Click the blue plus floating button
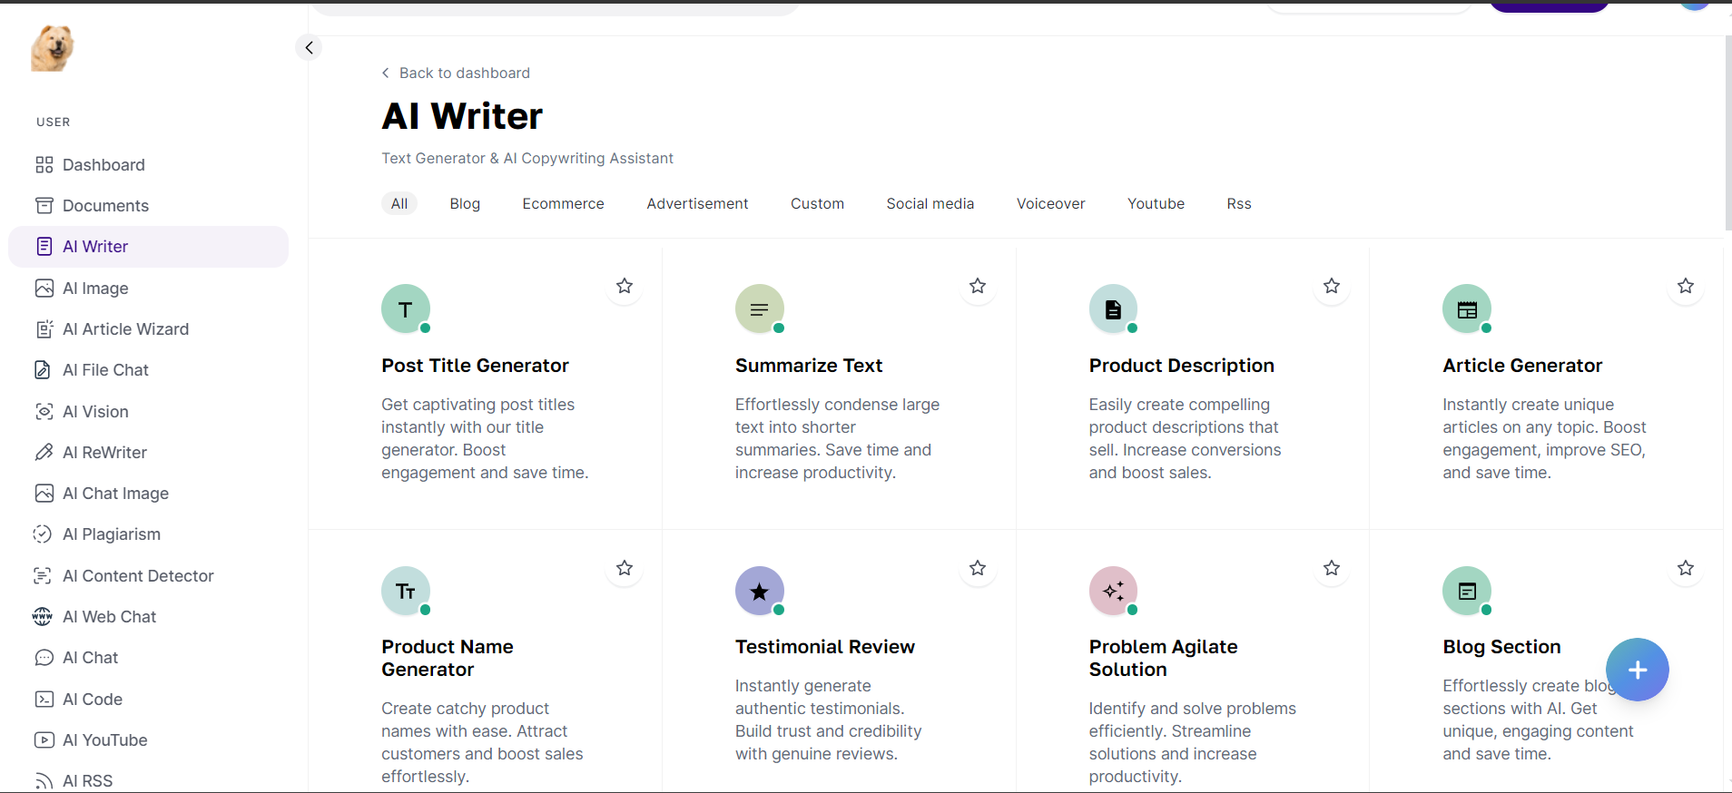The width and height of the screenshot is (1732, 793). tap(1637, 670)
